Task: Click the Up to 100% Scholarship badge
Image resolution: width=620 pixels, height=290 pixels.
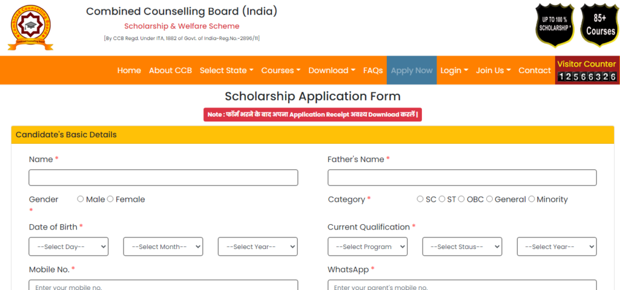Action: pyautogui.click(x=555, y=25)
